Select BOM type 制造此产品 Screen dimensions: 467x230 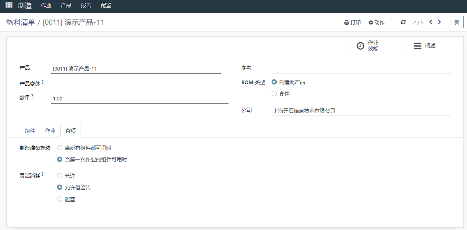tap(274, 83)
